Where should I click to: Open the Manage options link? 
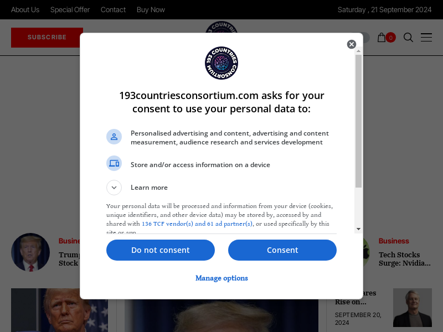coord(221,278)
